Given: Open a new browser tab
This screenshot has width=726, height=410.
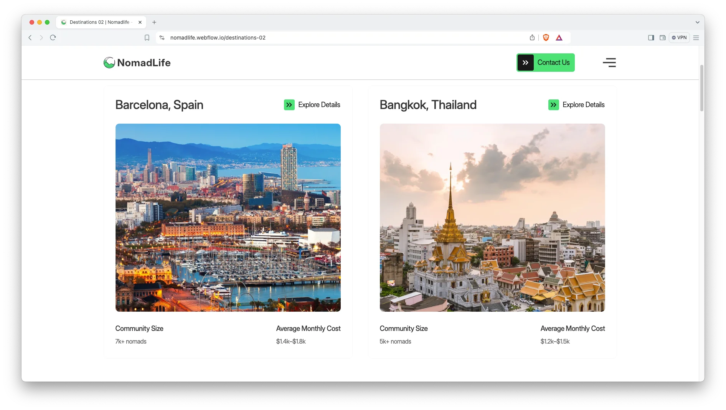Looking at the screenshot, I should coord(154,22).
